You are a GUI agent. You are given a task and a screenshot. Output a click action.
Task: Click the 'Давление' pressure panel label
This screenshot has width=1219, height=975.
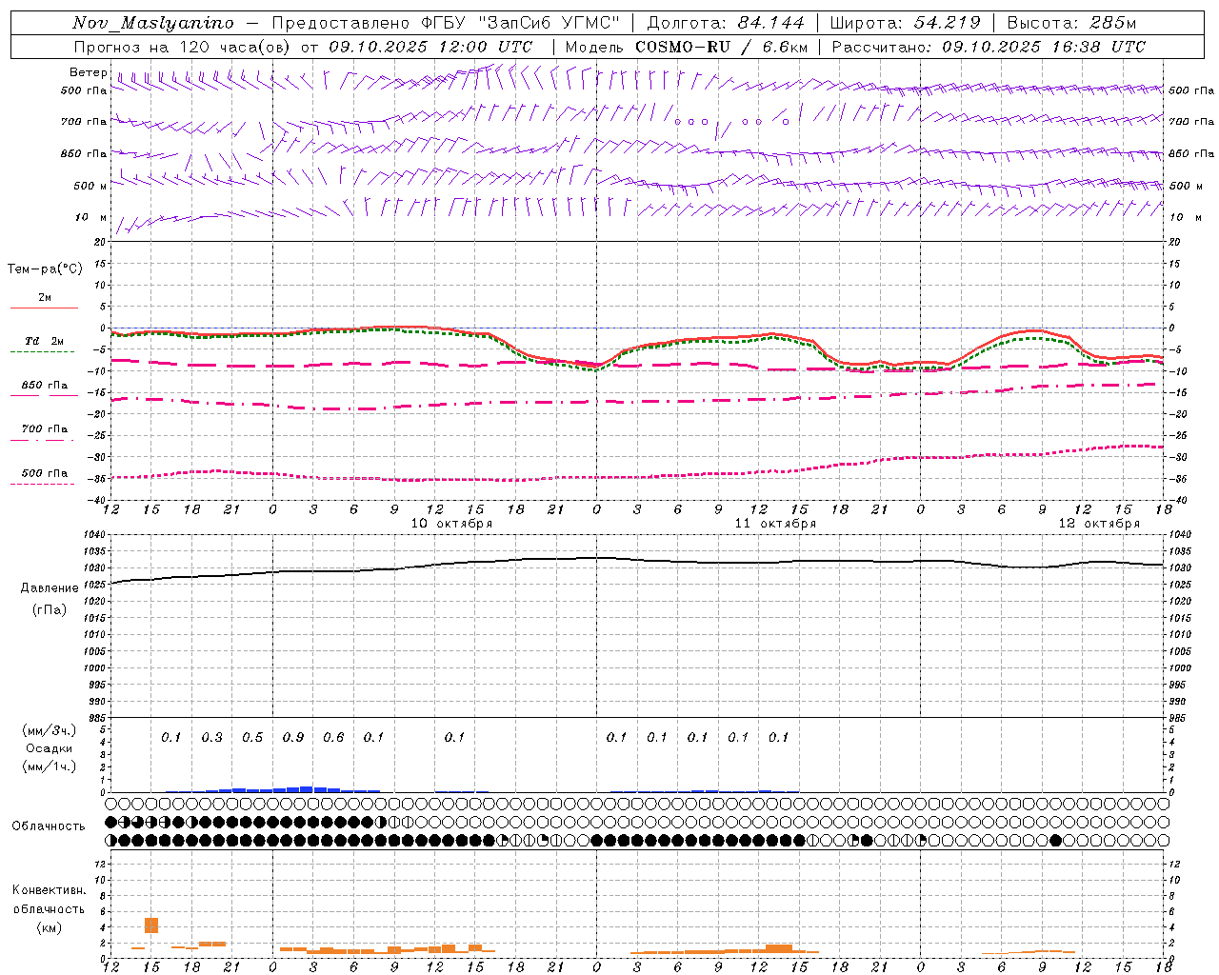click(50, 588)
